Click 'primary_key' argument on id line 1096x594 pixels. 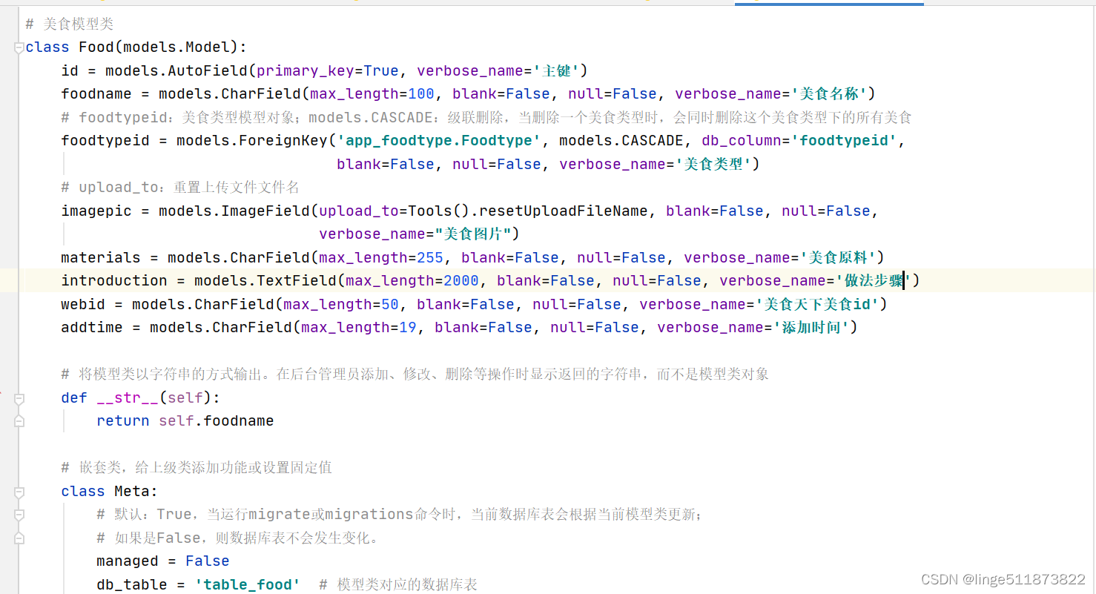pyautogui.click(x=306, y=70)
